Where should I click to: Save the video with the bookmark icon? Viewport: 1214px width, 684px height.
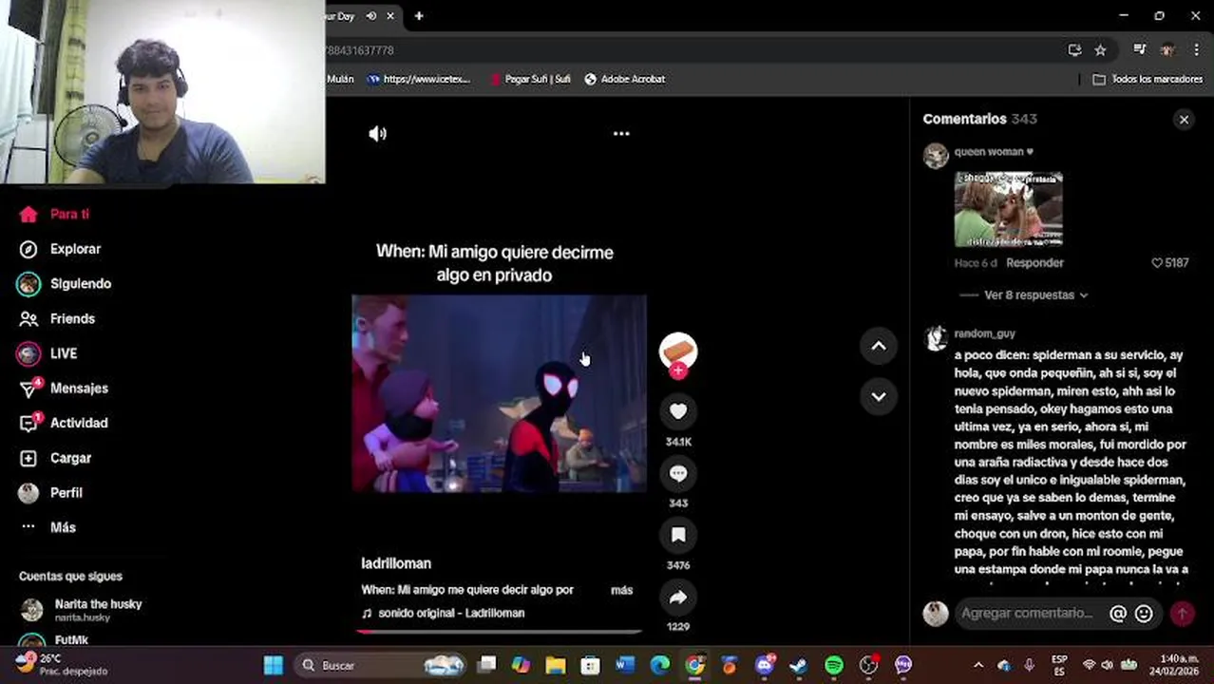(x=678, y=535)
